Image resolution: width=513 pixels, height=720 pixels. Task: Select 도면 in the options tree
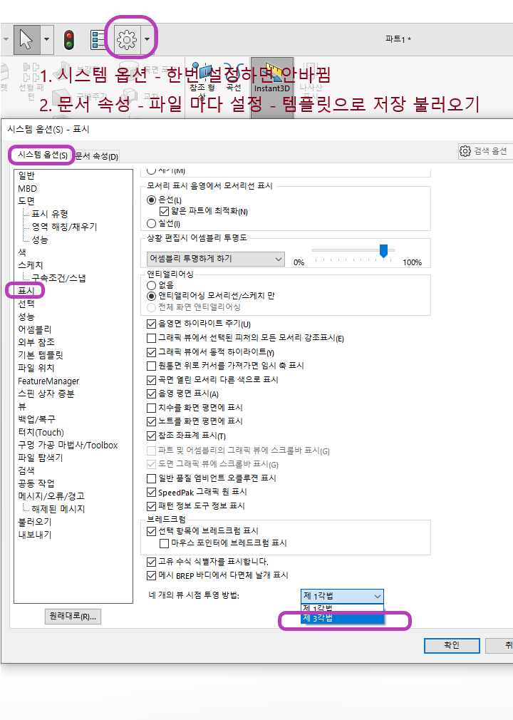point(26,201)
